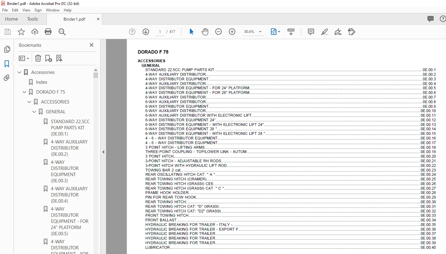
Task: Collapse the Accessories bookmark
Action: coord(20,72)
